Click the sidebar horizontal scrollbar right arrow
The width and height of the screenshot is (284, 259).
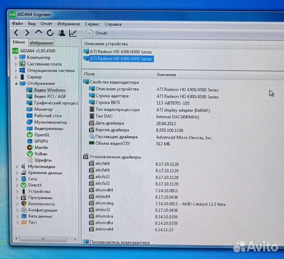[75, 239]
